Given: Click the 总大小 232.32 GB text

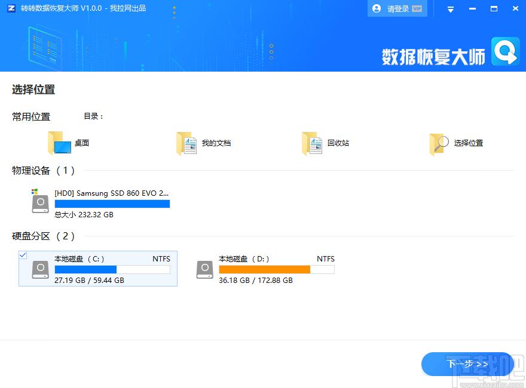Looking at the screenshot, I should 84,214.
